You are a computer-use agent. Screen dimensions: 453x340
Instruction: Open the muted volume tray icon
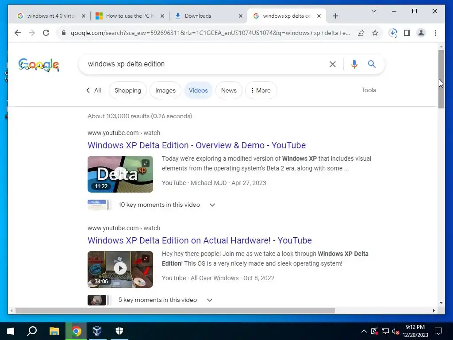click(395, 331)
